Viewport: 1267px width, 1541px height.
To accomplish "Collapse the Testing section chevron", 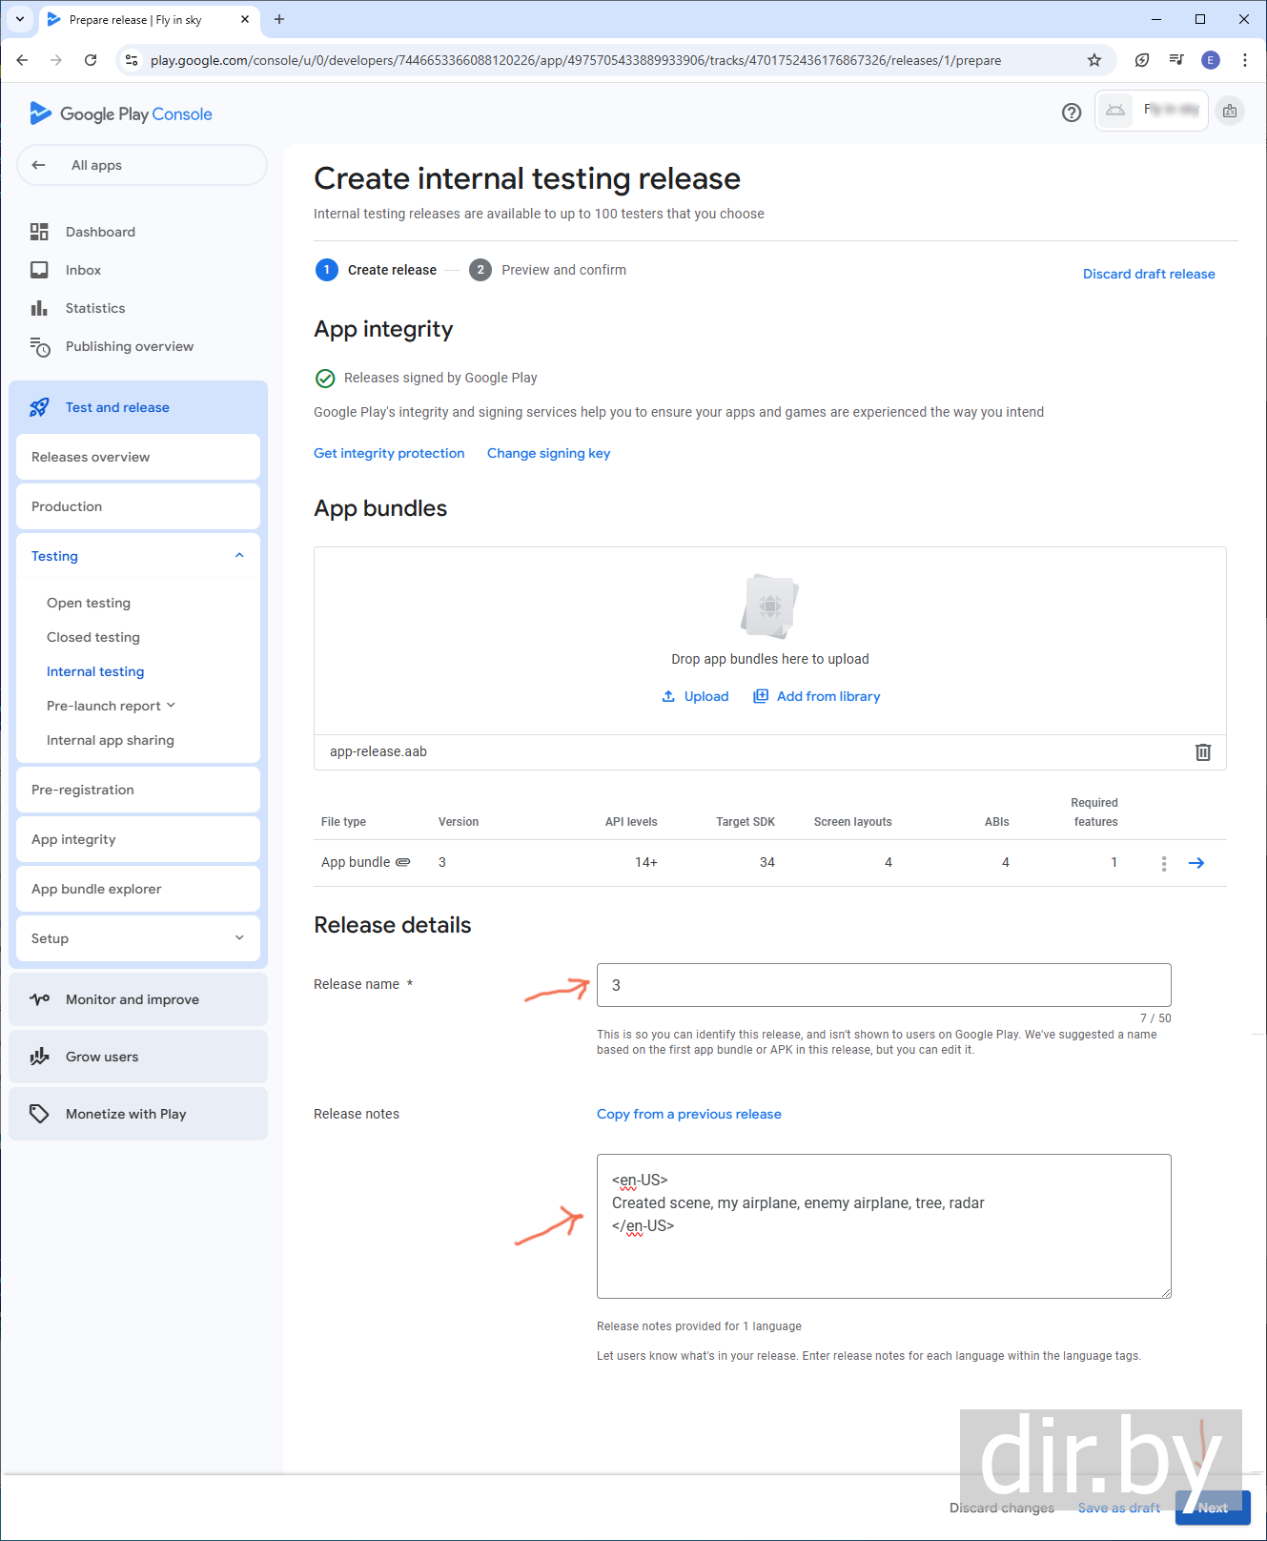I will click(239, 556).
